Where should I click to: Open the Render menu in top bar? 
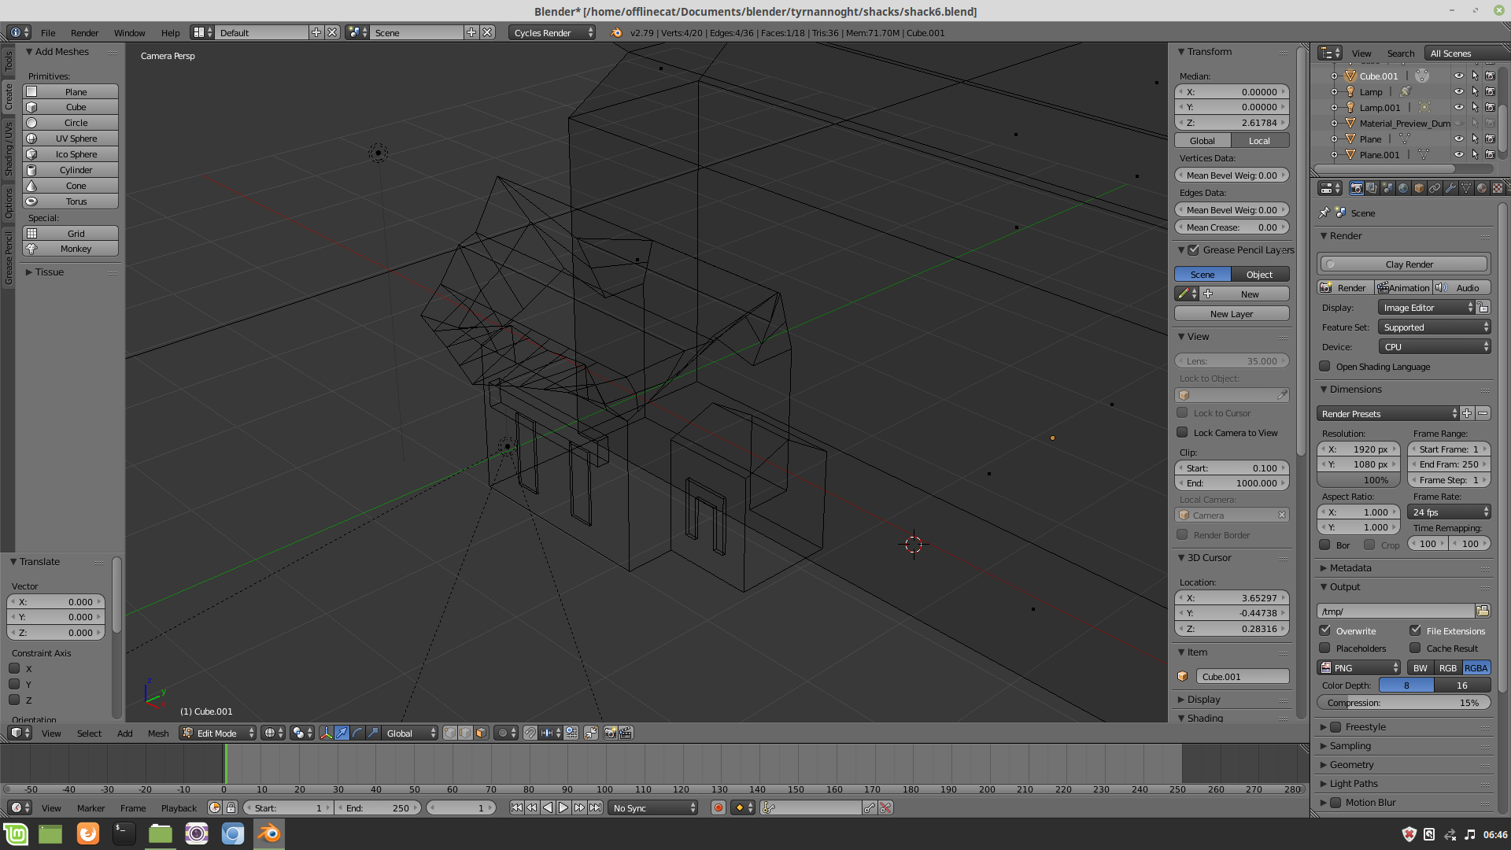tap(84, 32)
